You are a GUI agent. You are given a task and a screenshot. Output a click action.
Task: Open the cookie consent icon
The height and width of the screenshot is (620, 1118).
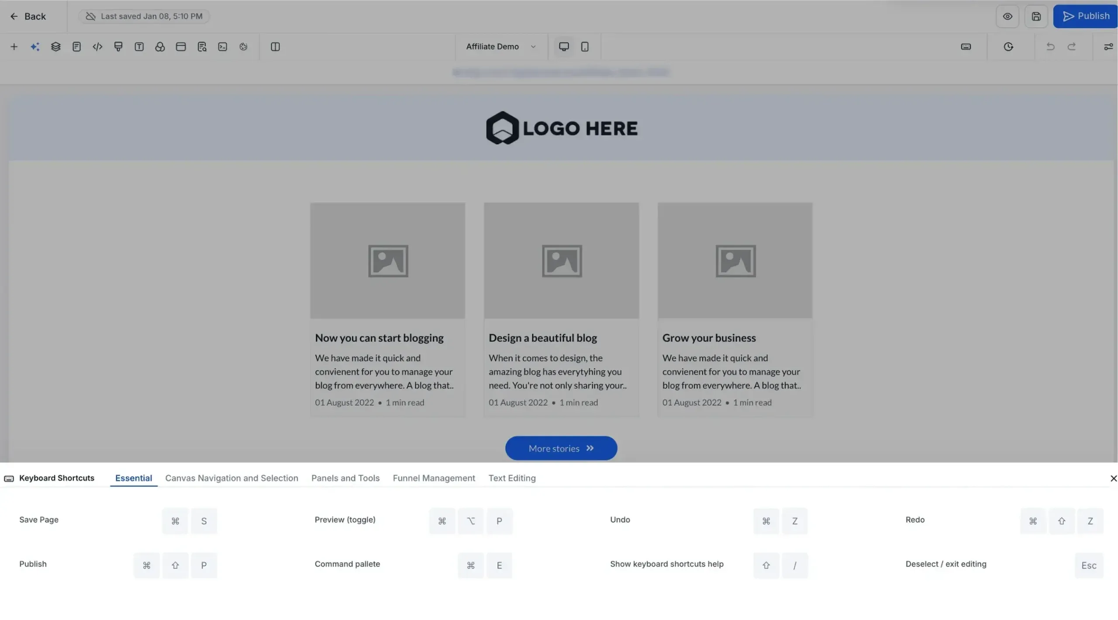(x=243, y=47)
